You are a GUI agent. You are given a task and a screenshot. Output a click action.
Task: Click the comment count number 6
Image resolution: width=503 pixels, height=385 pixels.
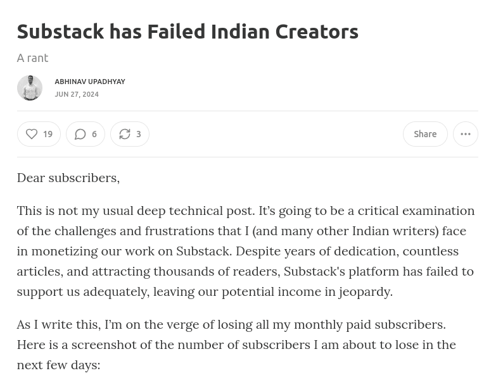coord(94,134)
